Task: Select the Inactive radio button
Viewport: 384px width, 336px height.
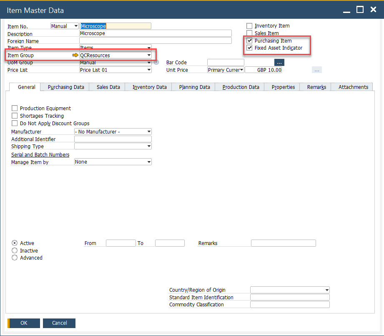Action: click(15, 250)
